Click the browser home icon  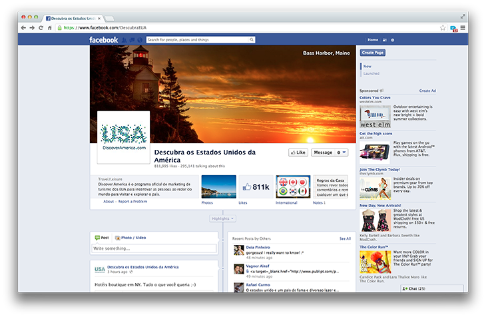click(49, 28)
